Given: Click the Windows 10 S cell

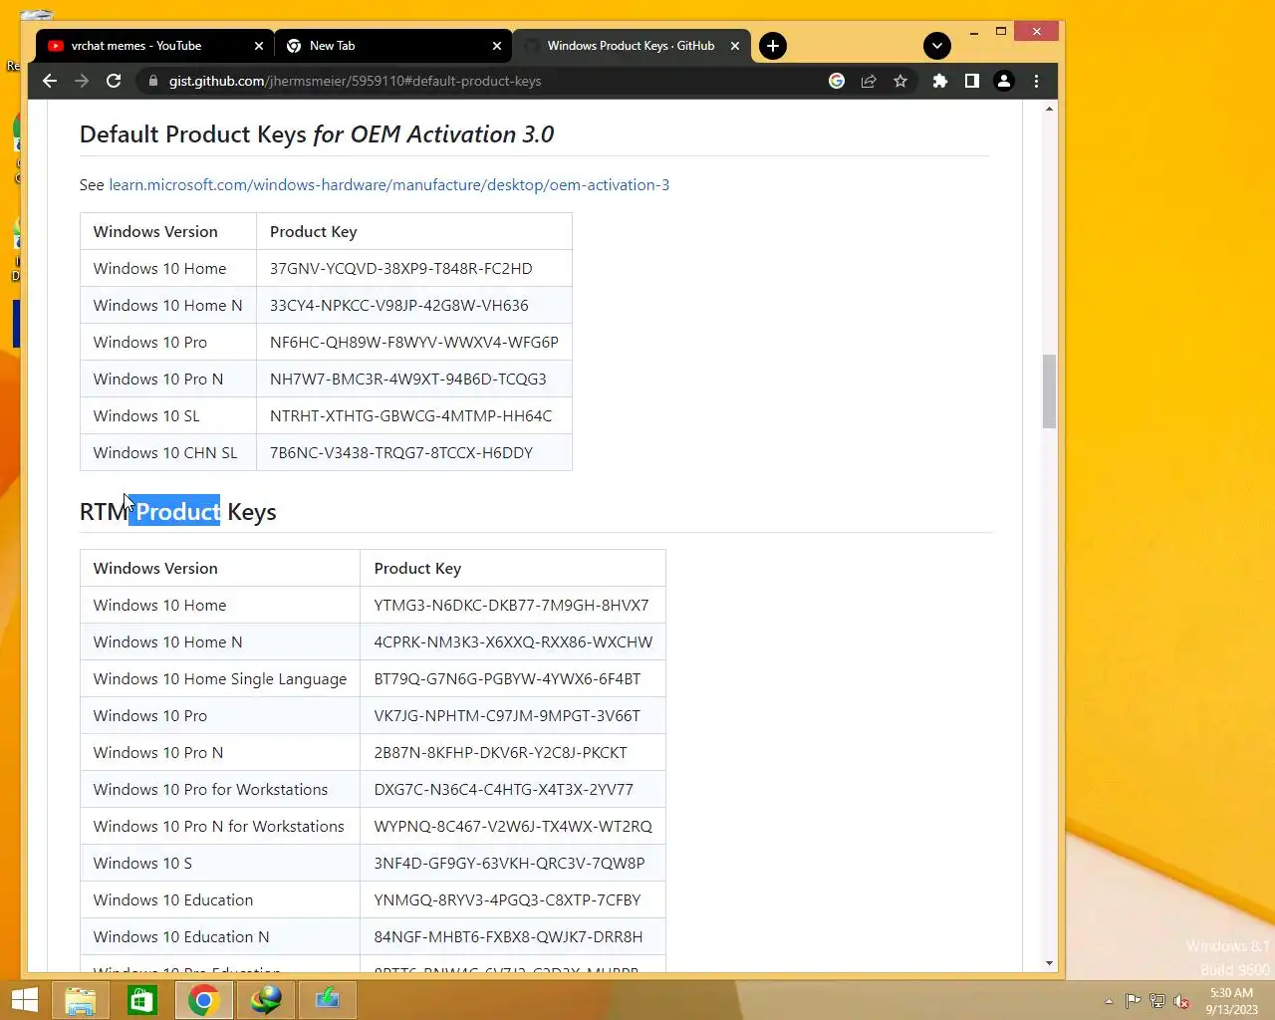Looking at the screenshot, I should 220,864.
